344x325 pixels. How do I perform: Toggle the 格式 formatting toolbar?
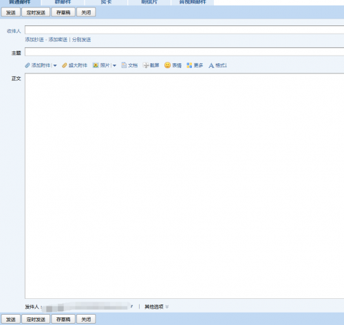pos(217,65)
